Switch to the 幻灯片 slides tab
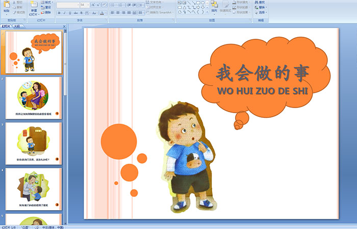 6,27
